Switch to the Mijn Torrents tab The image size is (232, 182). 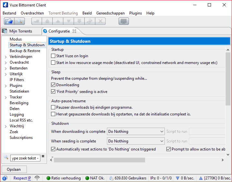point(21,31)
